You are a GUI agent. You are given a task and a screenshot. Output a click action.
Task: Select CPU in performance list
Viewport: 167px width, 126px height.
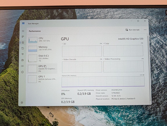point(42,40)
